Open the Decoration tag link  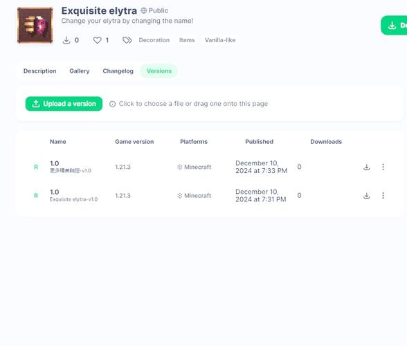click(x=154, y=40)
